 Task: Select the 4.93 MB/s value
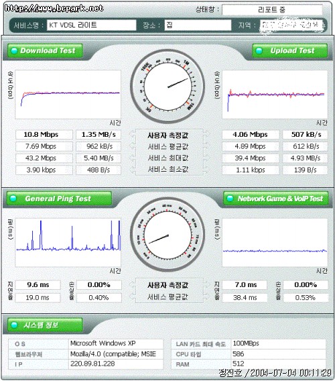click(x=305, y=158)
